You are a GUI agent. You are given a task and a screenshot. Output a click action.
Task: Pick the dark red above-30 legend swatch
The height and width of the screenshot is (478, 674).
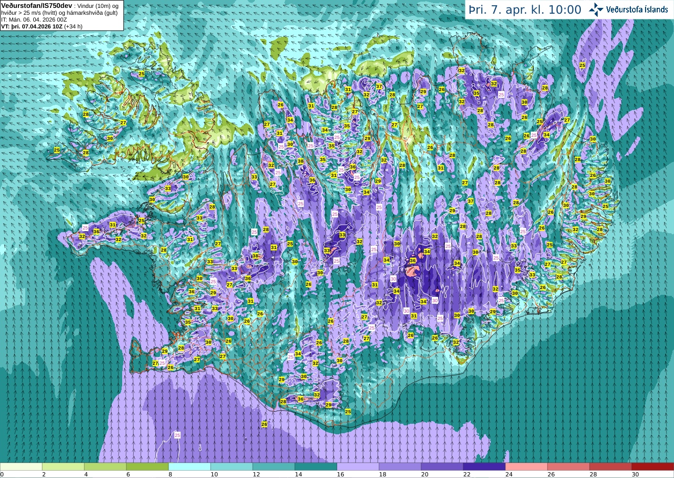coord(653,466)
